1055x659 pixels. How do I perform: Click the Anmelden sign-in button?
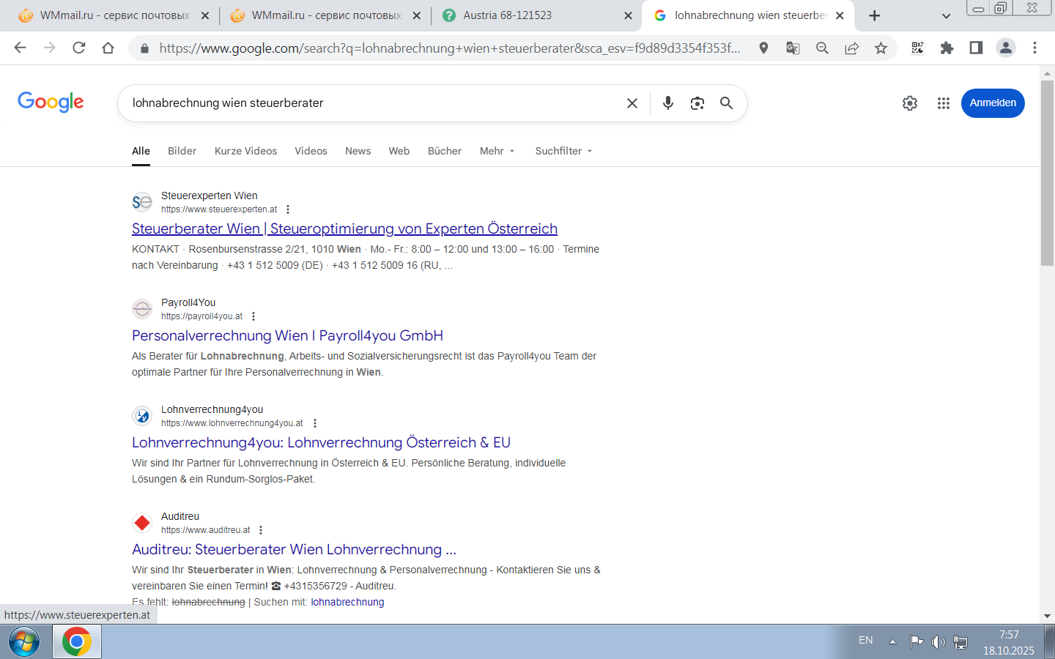tap(993, 103)
